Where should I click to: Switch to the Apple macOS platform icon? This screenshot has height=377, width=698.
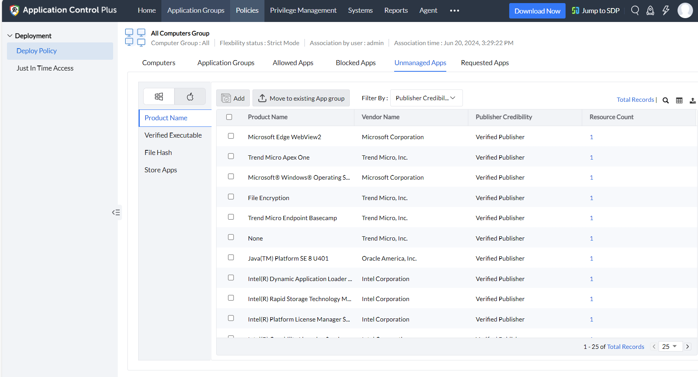190,96
